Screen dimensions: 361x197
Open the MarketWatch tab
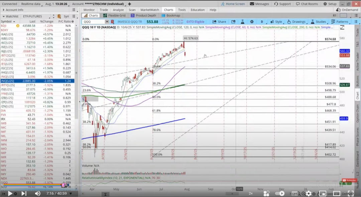[x=150, y=10]
